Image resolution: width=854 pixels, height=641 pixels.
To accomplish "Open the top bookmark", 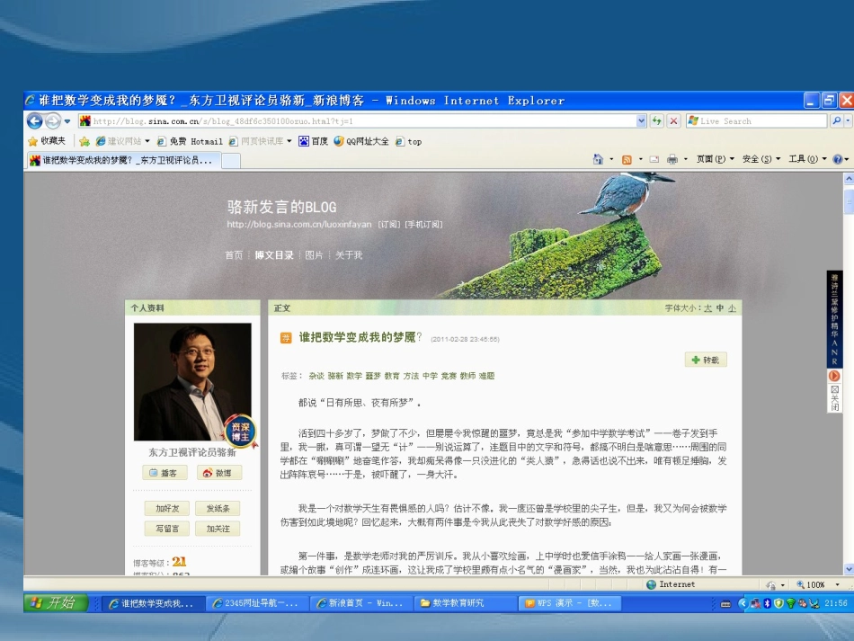I will [408, 142].
